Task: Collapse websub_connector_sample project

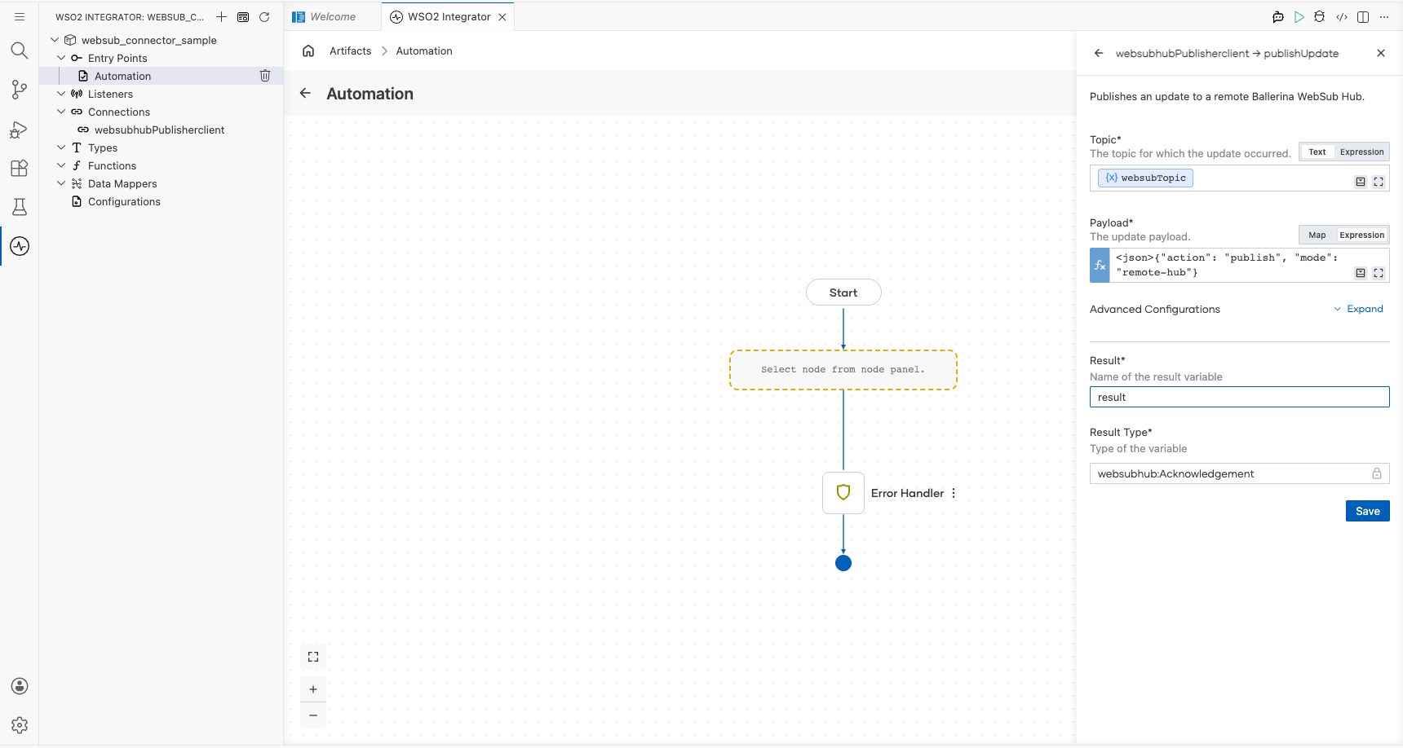Action: pos(55,40)
